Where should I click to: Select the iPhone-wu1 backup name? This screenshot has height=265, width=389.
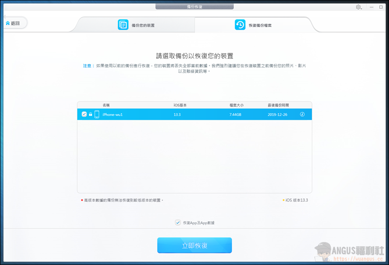coord(112,114)
